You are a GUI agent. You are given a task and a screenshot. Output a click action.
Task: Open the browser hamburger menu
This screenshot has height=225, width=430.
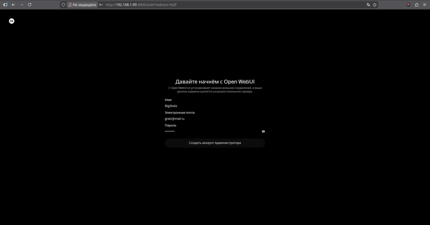[425, 5]
